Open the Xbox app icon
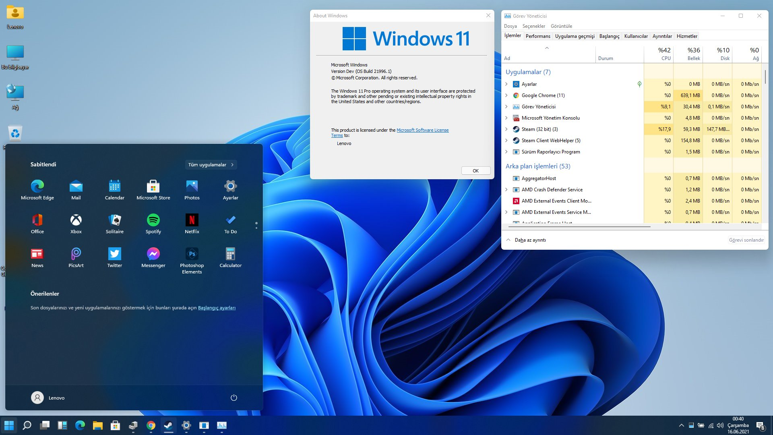Viewport: 773px width, 435px height. point(76,220)
